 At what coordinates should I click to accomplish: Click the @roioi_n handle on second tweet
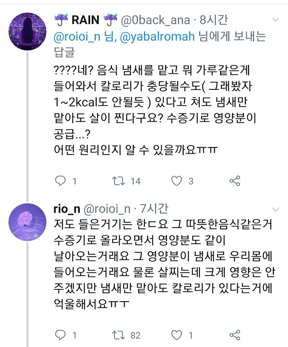pos(107,209)
